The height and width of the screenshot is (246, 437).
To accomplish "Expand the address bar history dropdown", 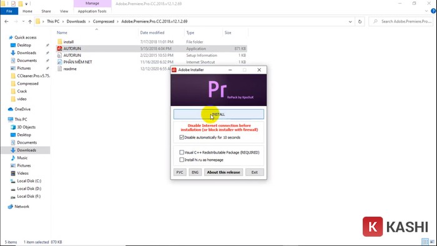I will coord(350,21).
